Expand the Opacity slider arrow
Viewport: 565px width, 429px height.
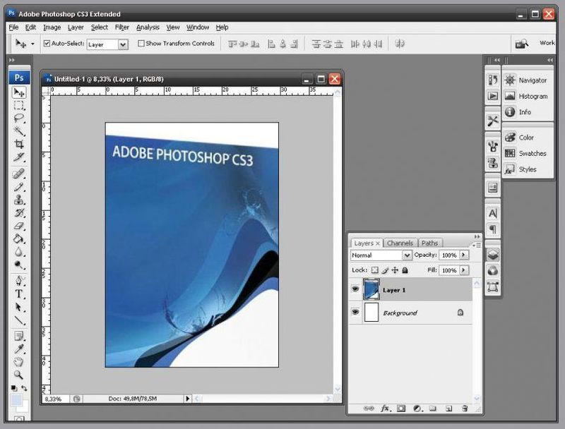tap(464, 255)
